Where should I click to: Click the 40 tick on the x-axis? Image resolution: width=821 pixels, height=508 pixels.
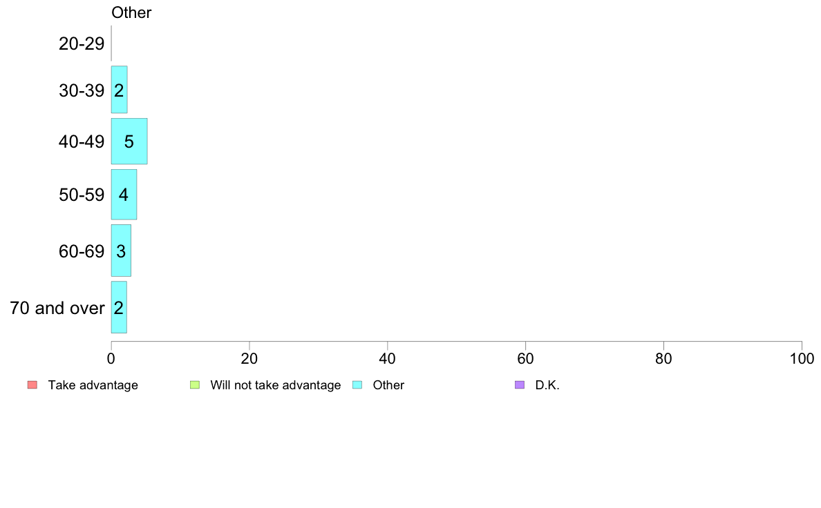coord(388,358)
